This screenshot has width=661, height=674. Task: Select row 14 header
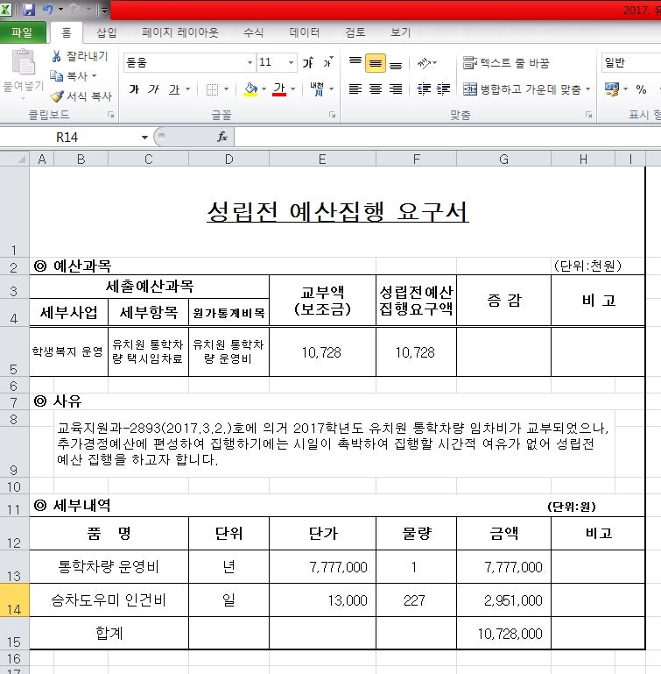coord(14,600)
